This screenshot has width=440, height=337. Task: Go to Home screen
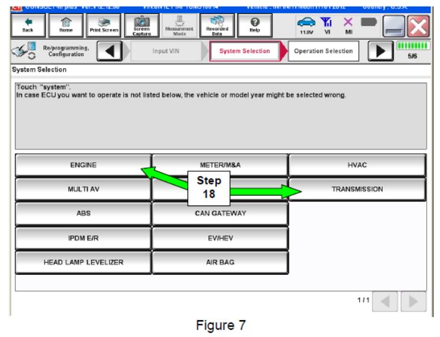(x=66, y=25)
